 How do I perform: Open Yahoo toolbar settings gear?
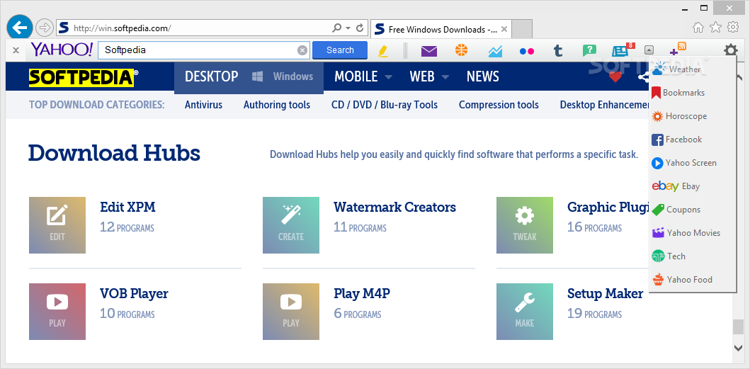click(x=730, y=50)
